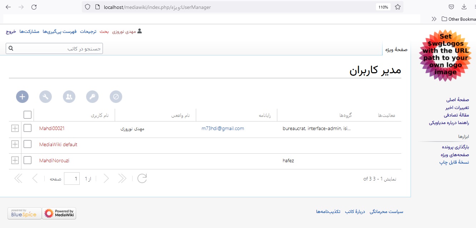This screenshot has height=228, width=476.
Task: Toggle the select-all header checkbox
Action: tap(28, 115)
